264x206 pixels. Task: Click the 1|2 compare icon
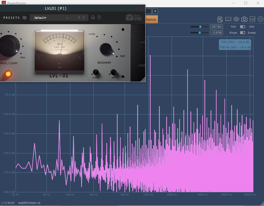pyautogui.click(x=252, y=19)
